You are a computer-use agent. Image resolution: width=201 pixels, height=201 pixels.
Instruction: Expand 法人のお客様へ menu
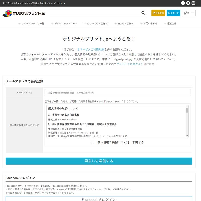tap(124, 23)
